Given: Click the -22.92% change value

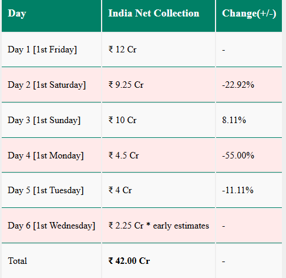Looking at the screenshot, I should pos(238,85).
